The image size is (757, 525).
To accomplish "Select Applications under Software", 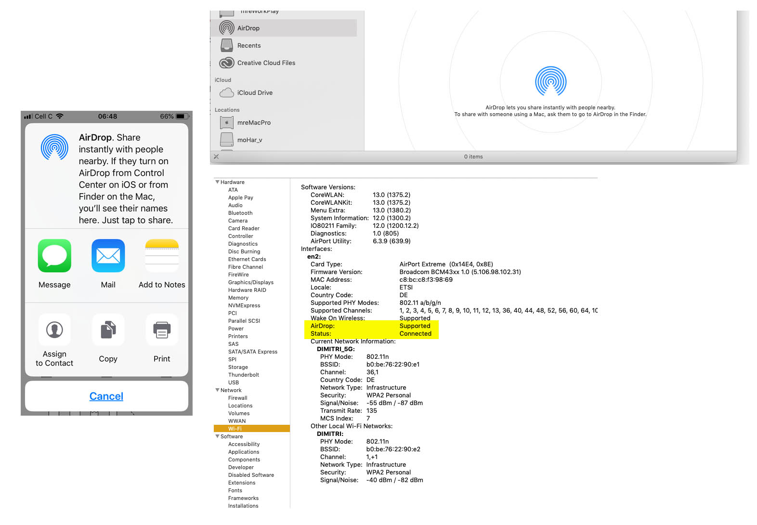I will click(244, 452).
